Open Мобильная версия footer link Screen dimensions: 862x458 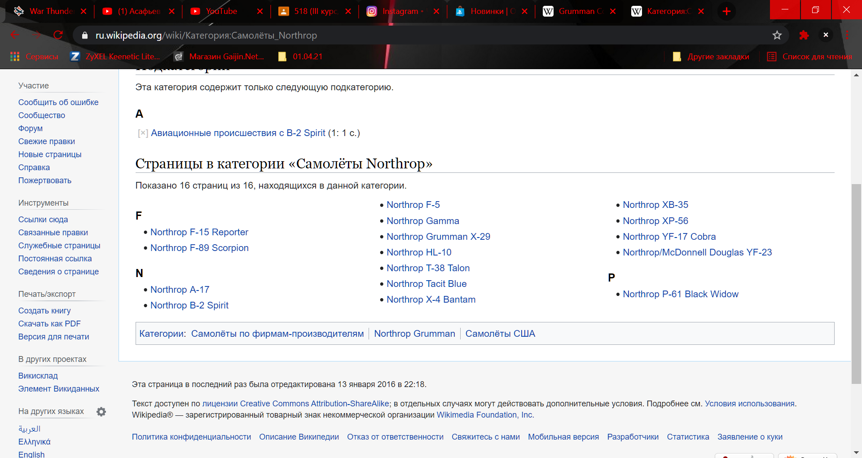[x=563, y=437]
